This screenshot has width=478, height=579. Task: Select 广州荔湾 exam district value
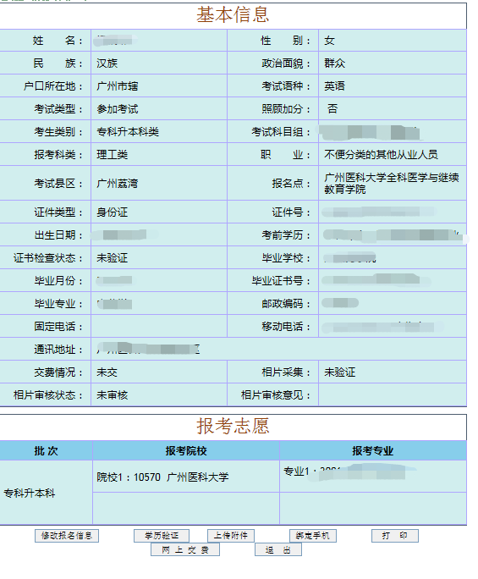(x=118, y=184)
